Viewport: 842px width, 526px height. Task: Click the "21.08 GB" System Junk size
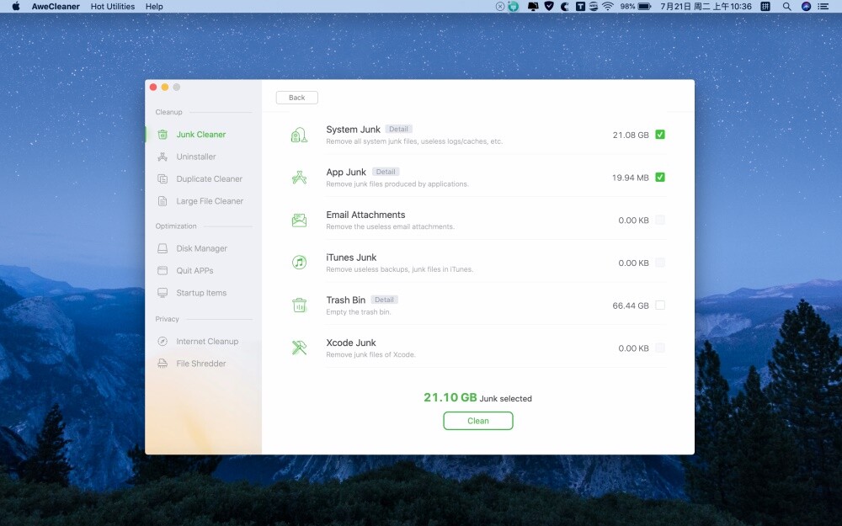(631, 135)
